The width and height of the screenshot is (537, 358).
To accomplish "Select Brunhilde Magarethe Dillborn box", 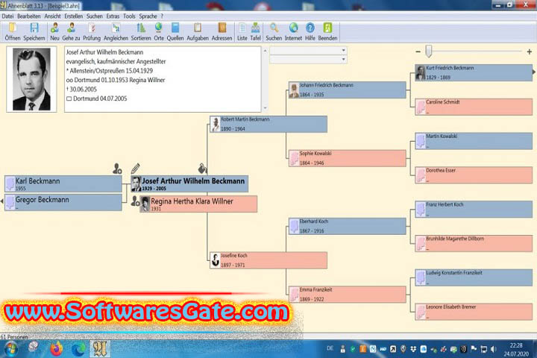I will (x=474, y=243).
